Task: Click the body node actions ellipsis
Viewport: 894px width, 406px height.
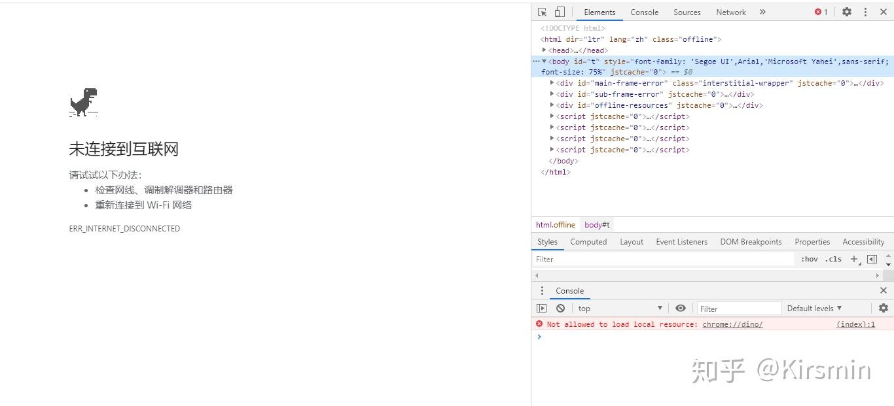Action: click(x=536, y=61)
